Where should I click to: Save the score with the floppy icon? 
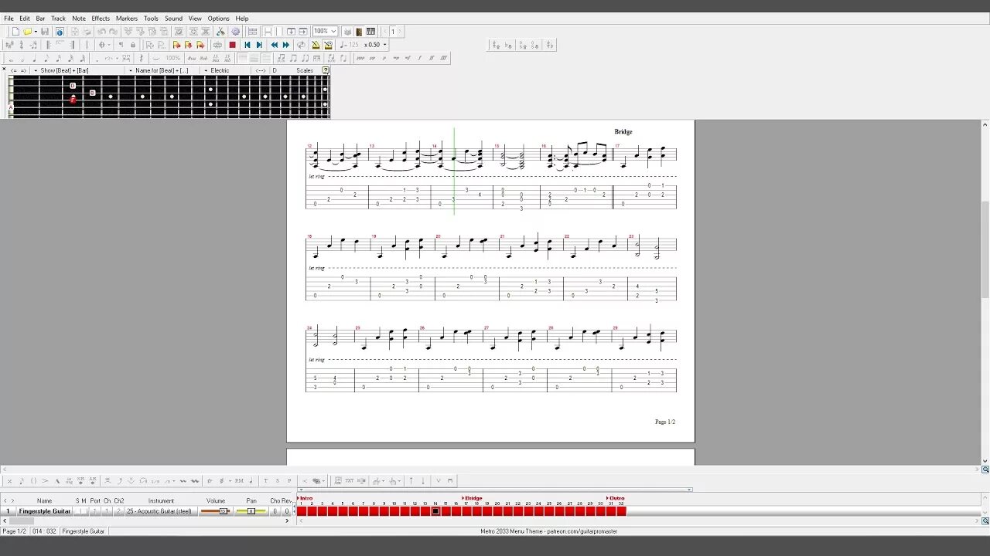tap(45, 32)
